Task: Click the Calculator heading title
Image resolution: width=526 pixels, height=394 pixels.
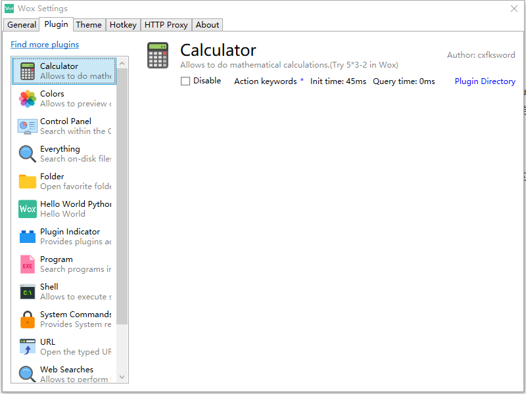Action: point(218,51)
